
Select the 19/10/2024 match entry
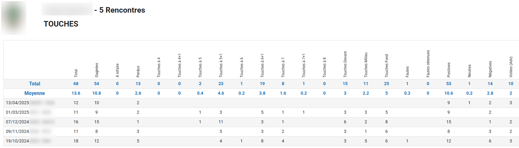point(18,141)
